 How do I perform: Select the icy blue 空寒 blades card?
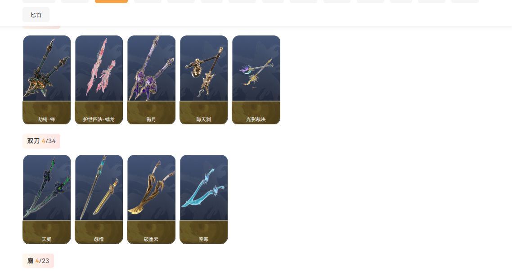(204, 199)
